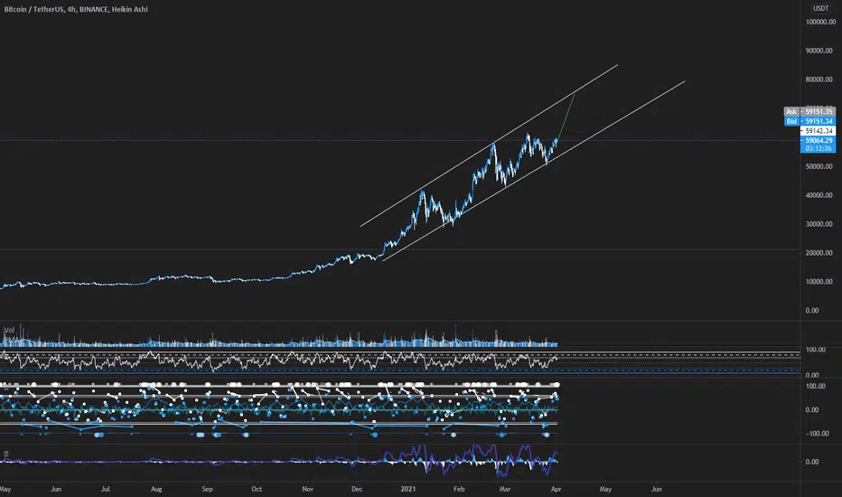Click the 0.00 label below 10000.00
This screenshot has width=842, height=497.
pos(812,311)
